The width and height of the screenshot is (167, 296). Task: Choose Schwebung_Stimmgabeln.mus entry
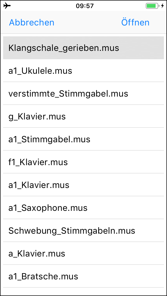[83, 231]
